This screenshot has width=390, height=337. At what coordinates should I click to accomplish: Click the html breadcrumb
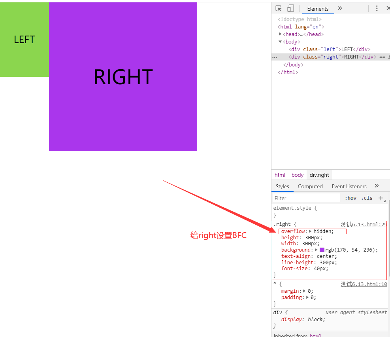(280, 175)
